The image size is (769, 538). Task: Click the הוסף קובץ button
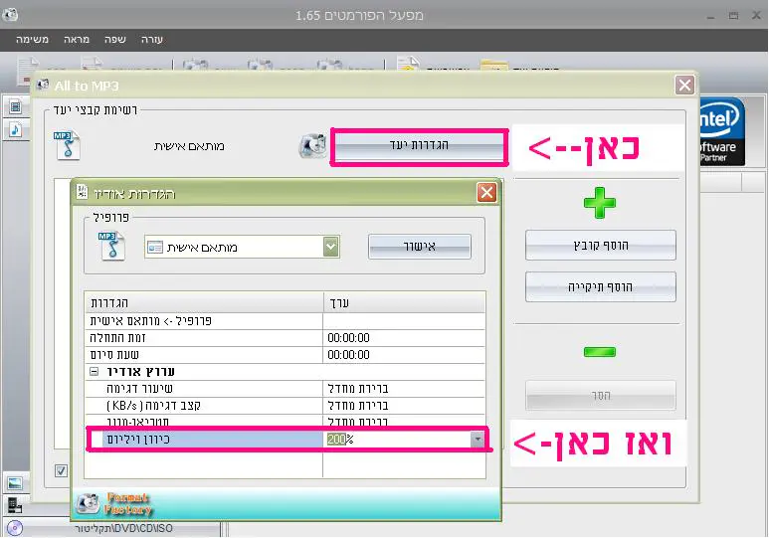[600, 245]
